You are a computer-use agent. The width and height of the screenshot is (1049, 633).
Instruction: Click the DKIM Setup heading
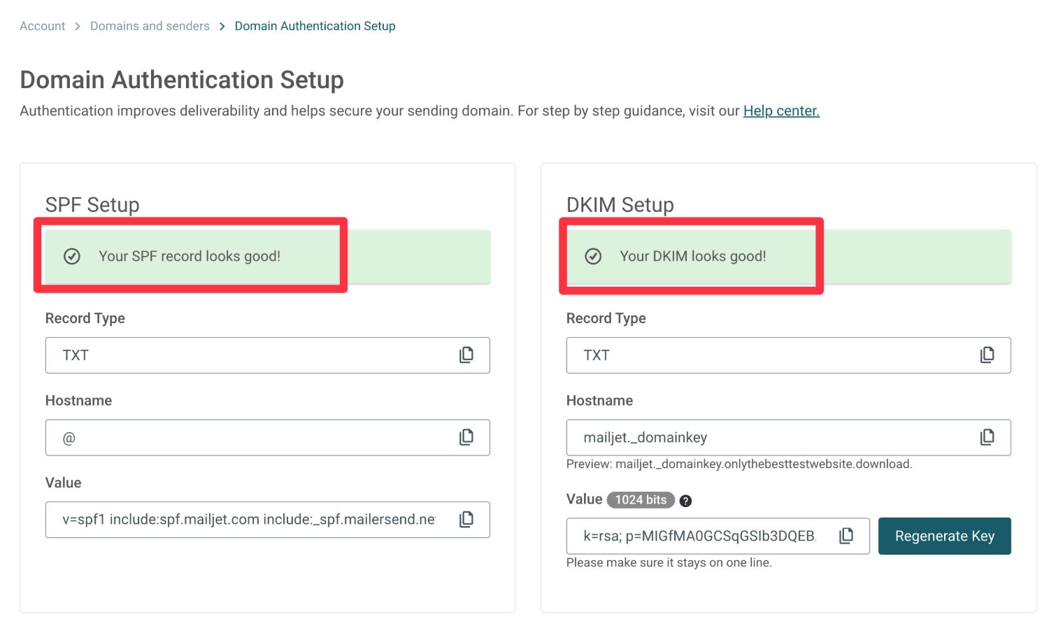click(x=620, y=205)
